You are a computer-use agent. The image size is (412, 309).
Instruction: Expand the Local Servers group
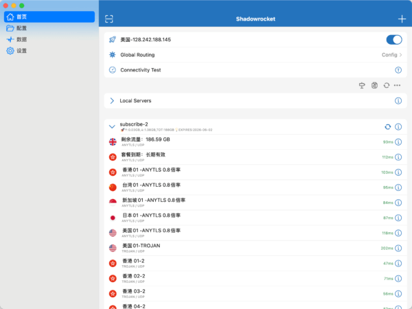coord(112,101)
